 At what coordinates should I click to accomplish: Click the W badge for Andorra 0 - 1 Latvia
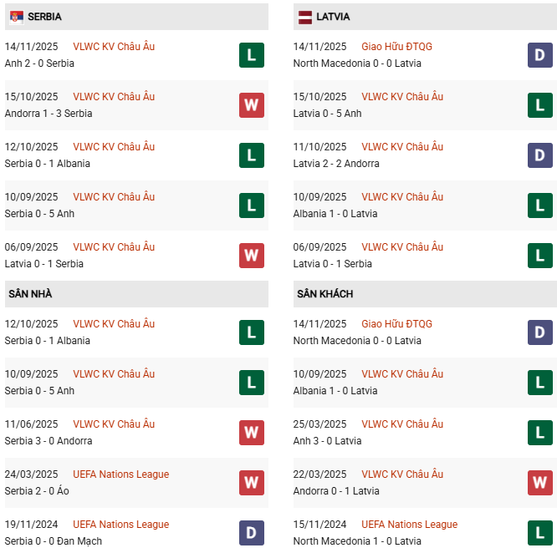[540, 483]
